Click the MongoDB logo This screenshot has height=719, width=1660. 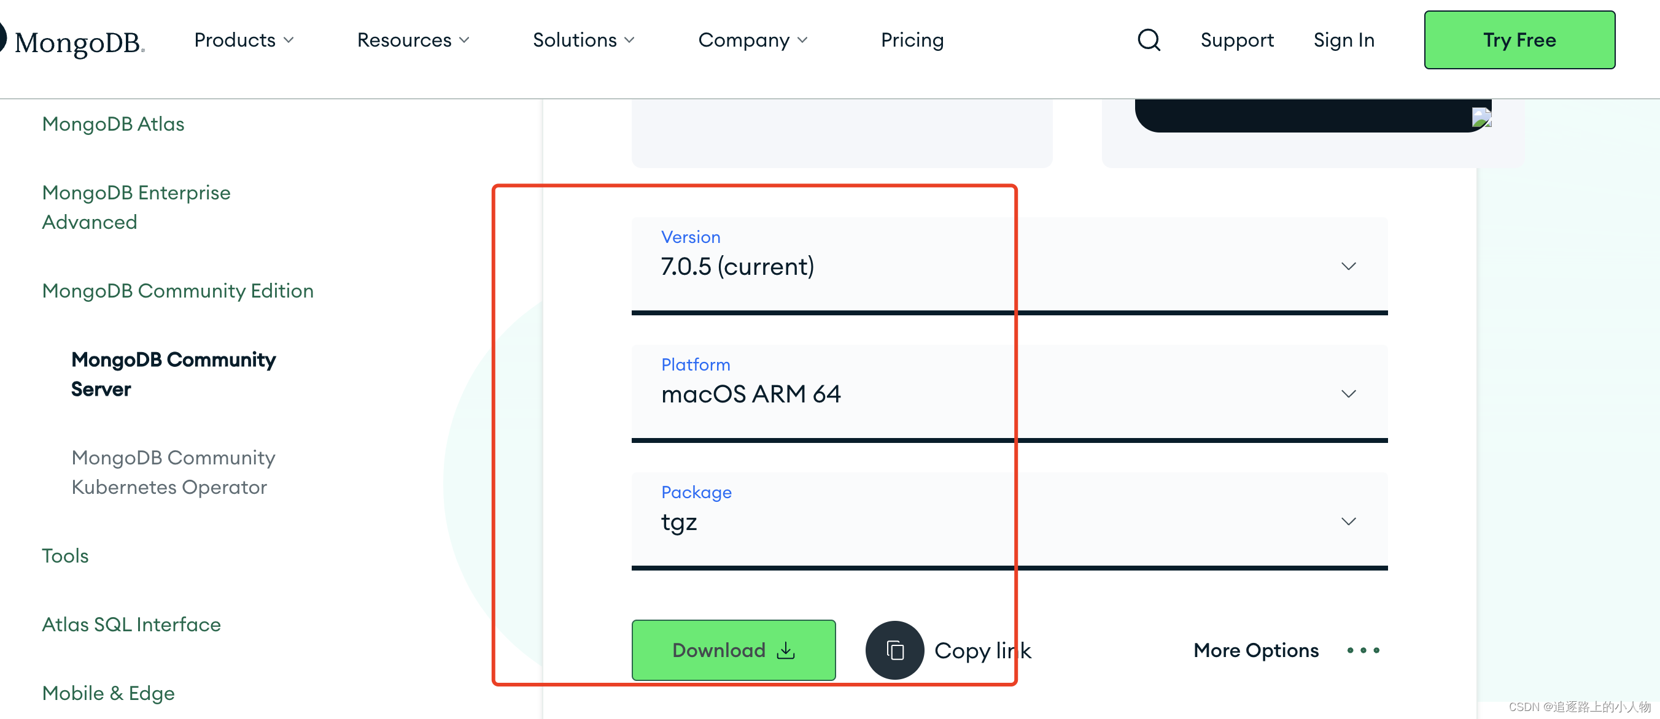72,42
